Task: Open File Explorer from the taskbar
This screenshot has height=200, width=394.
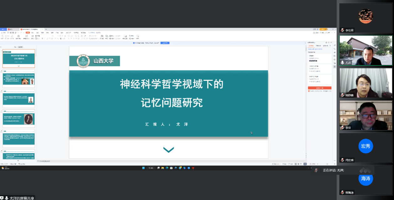Action: click(163, 168)
